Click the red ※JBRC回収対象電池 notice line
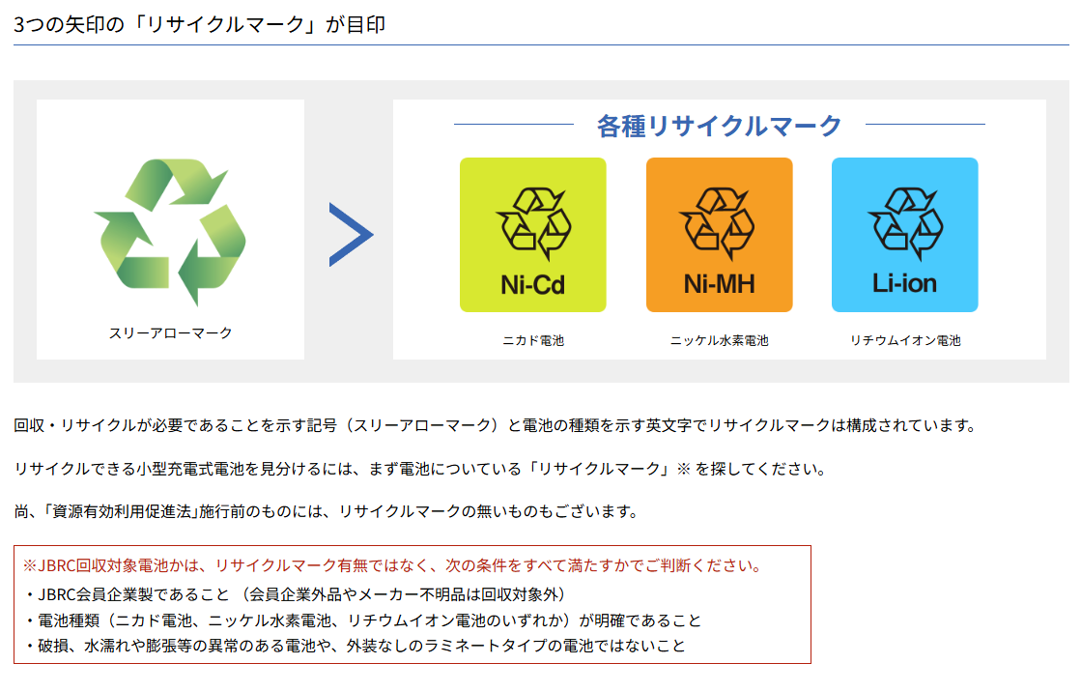 391,565
